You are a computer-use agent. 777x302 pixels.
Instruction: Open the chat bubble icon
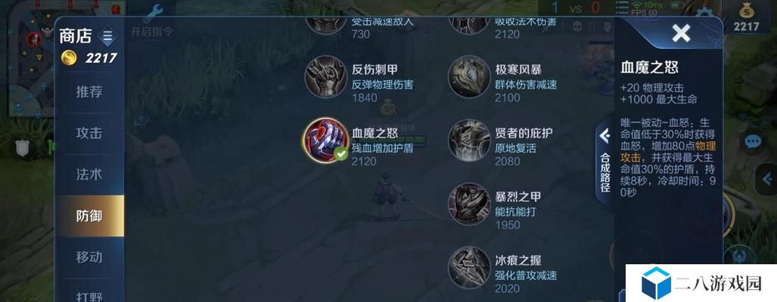click(x=753, y=142)
